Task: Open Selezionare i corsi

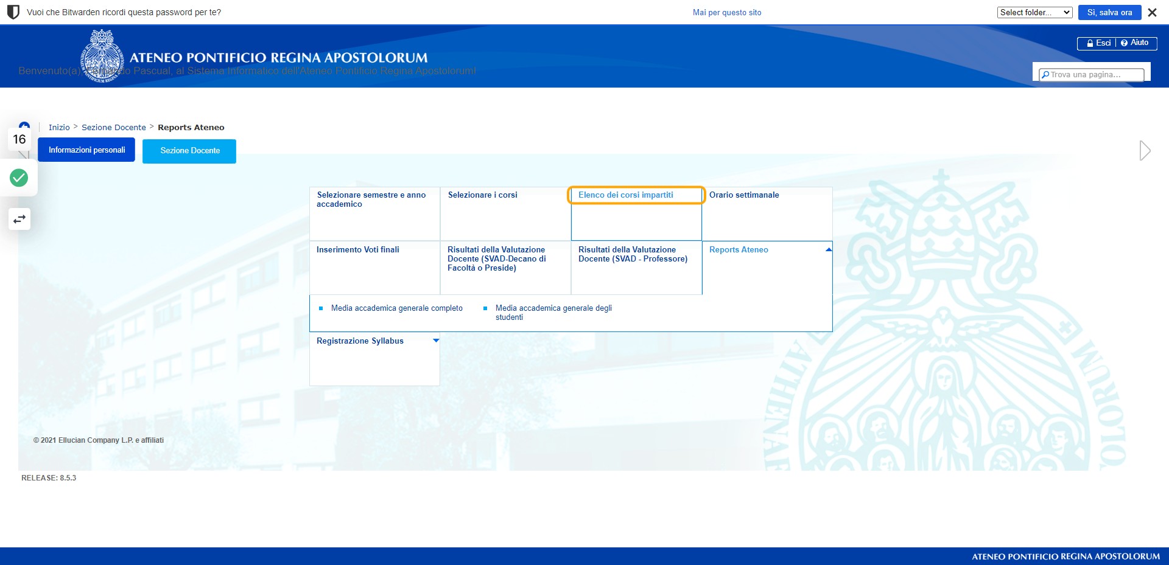Action: [505, 213]
